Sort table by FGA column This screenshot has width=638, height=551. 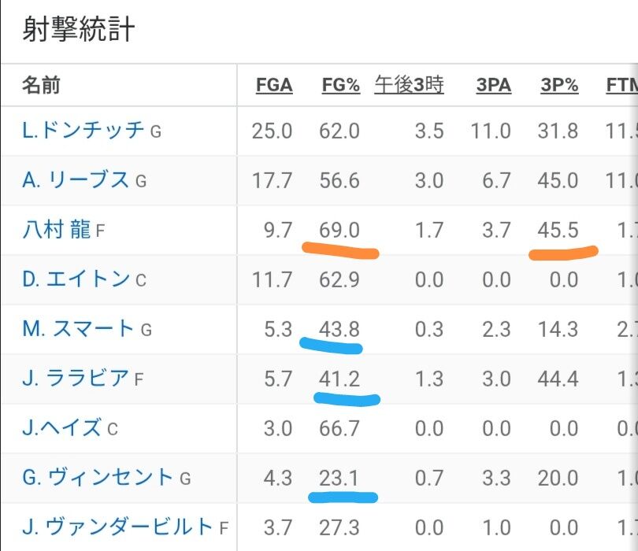(274, 85)
